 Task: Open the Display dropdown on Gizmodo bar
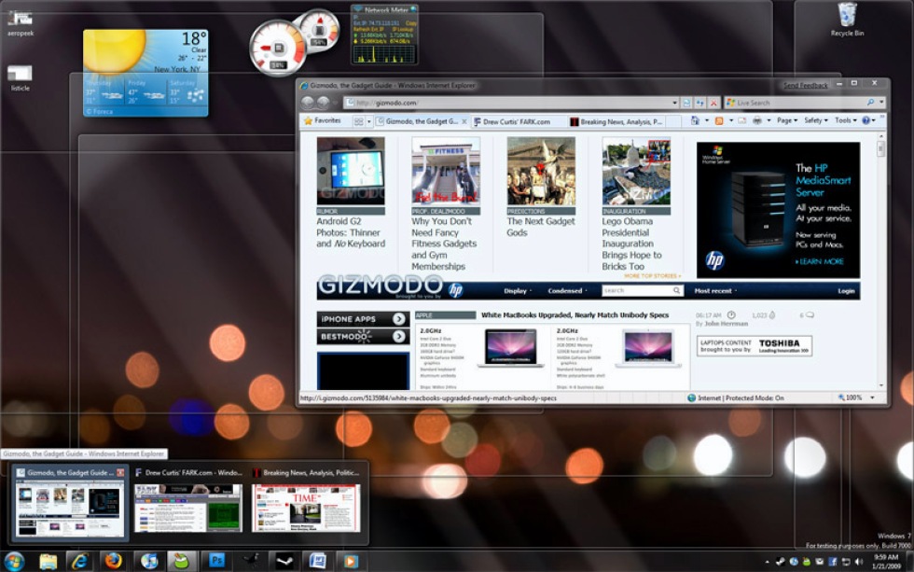point(518,290)
